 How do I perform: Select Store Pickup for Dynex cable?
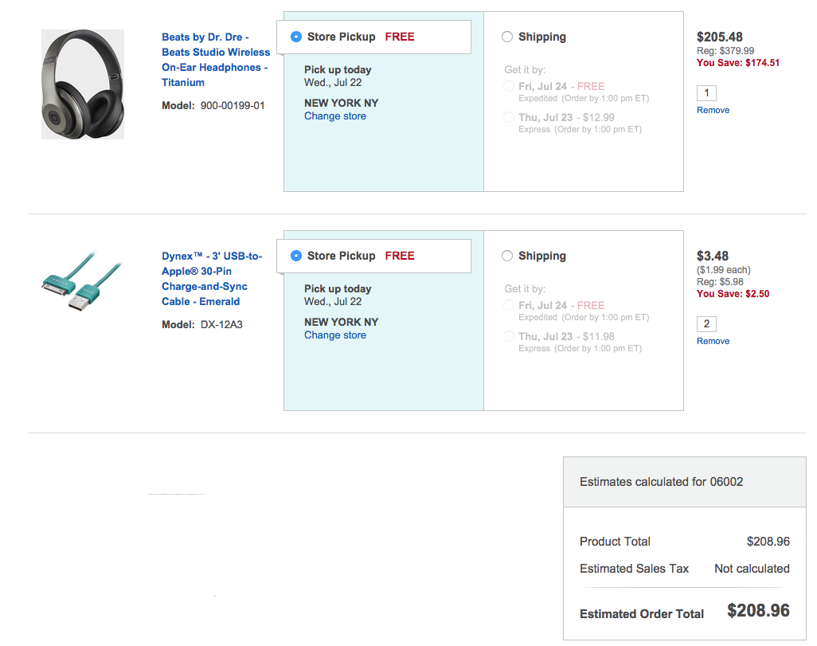(x=296, y=256)
